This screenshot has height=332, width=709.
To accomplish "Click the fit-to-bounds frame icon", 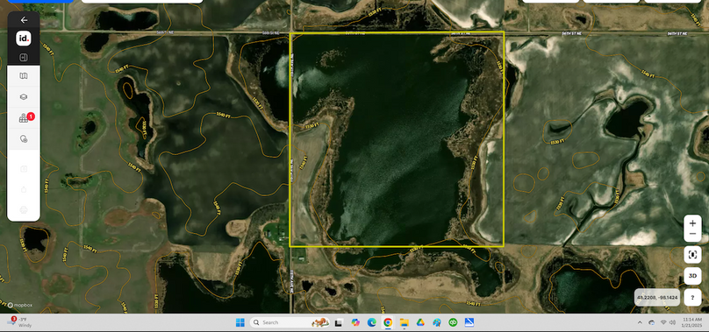I will (x=692, y=255).
